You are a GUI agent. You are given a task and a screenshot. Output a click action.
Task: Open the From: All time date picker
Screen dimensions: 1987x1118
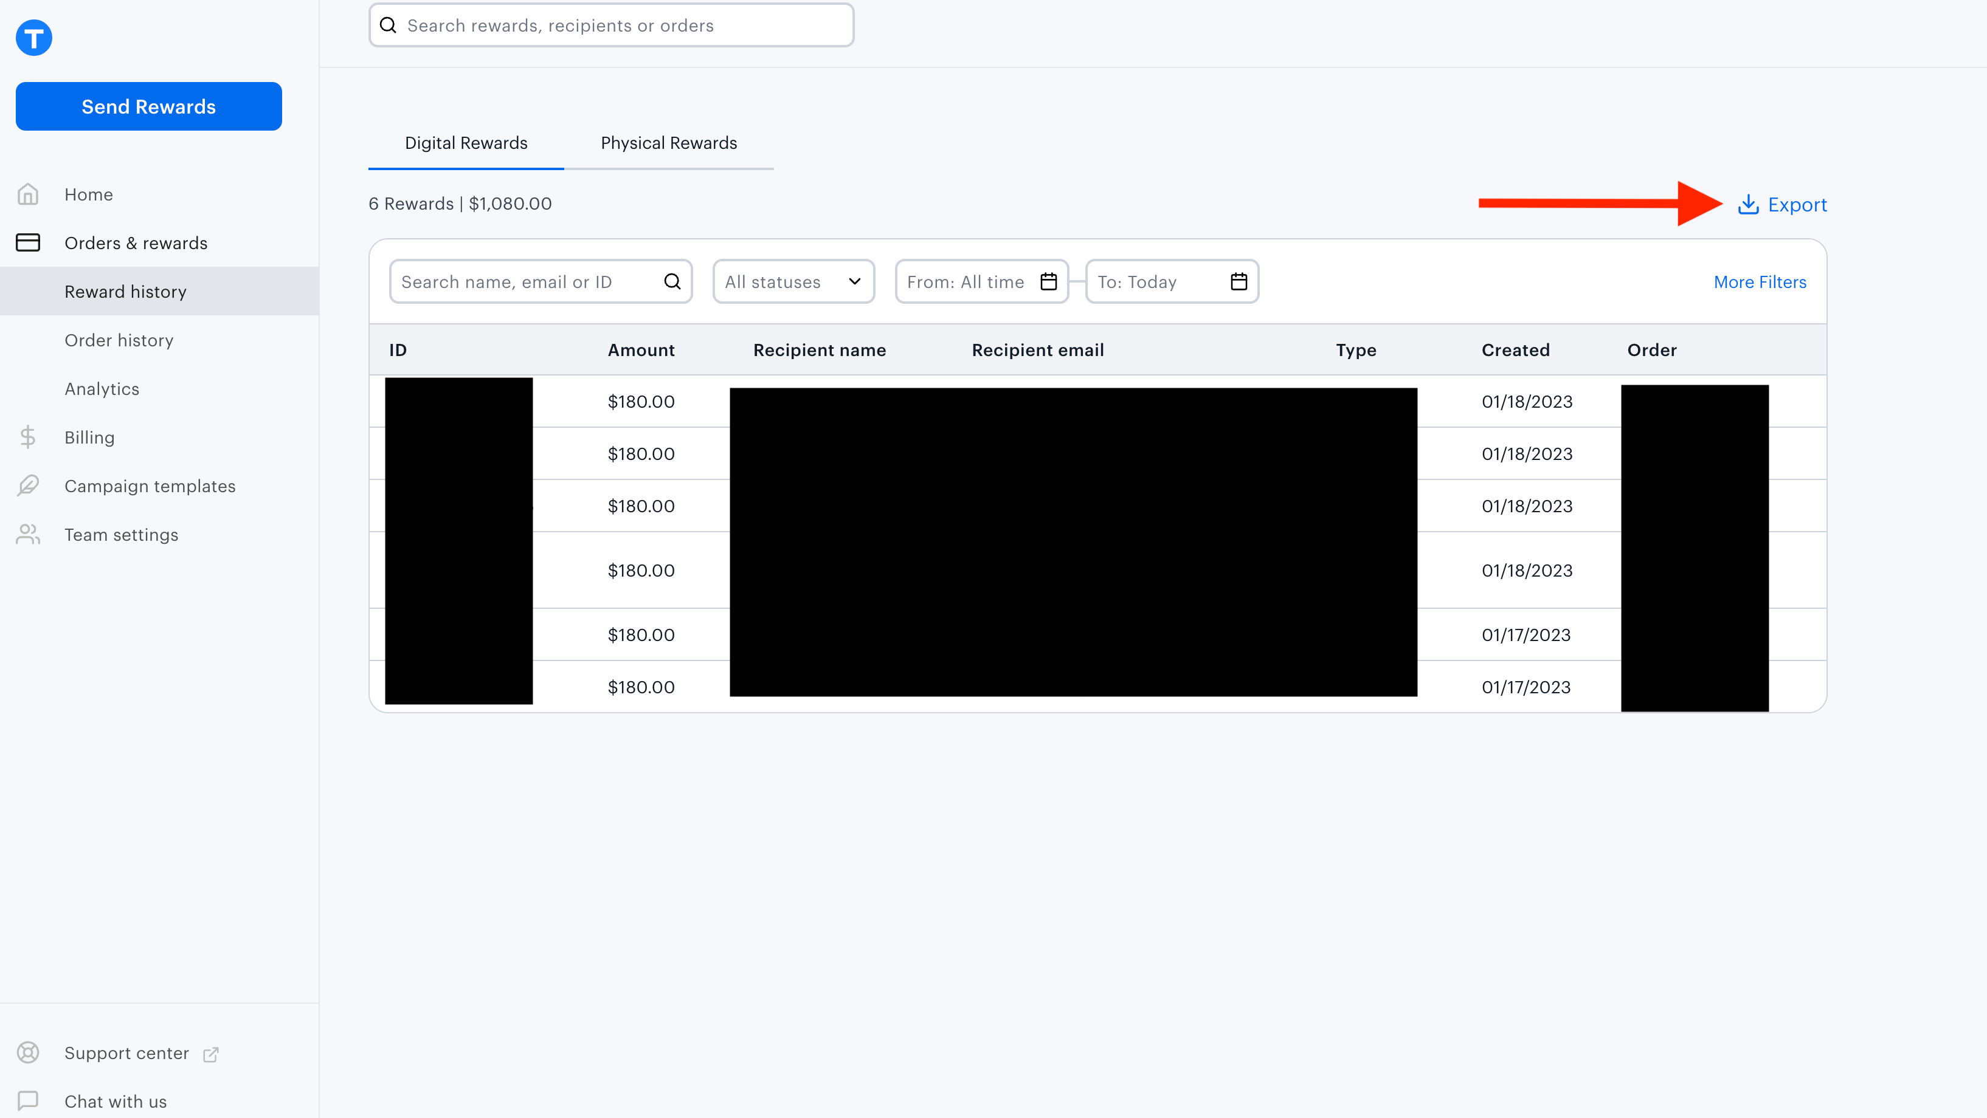pyautogui.click(x=981, y=281)
